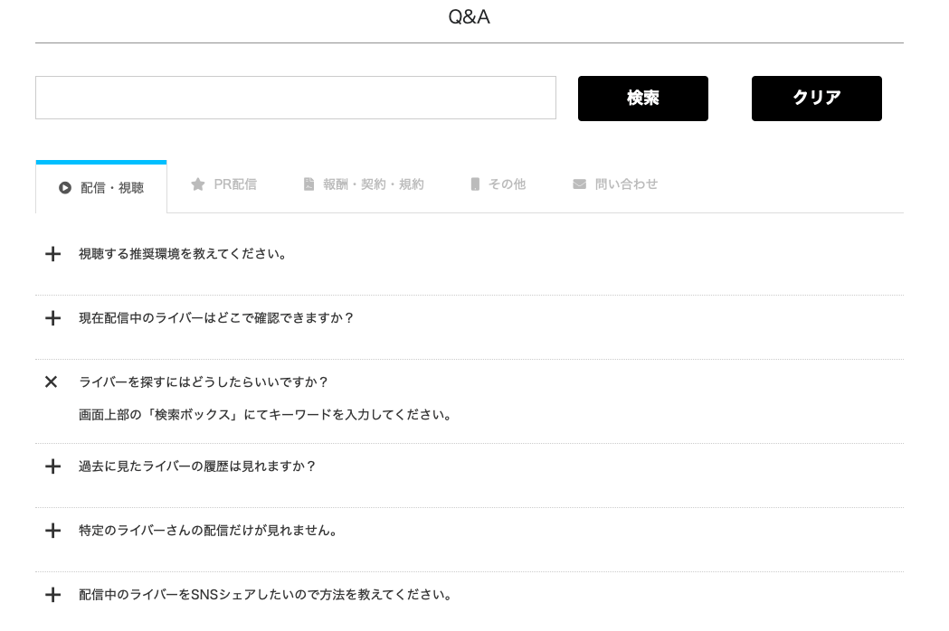Open the 報酬・契約・規約 tab
Image resolution: width=949 pixels, height=631 pixels.
coord(373,184)
